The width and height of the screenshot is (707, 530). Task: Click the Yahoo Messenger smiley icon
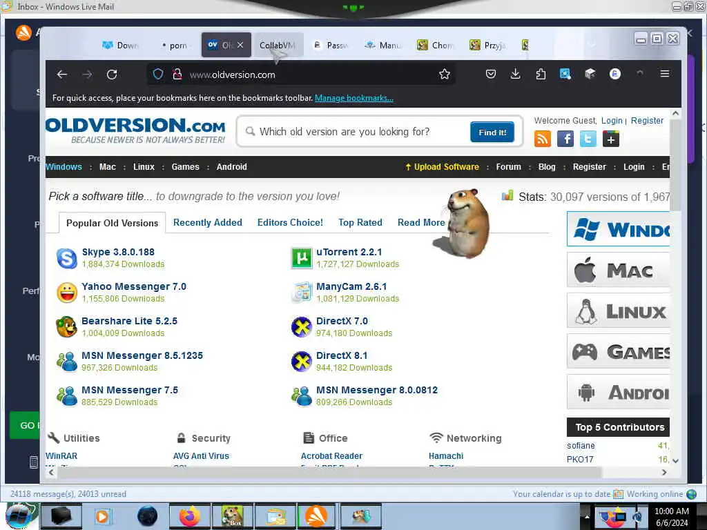click(x=67, y=293)
